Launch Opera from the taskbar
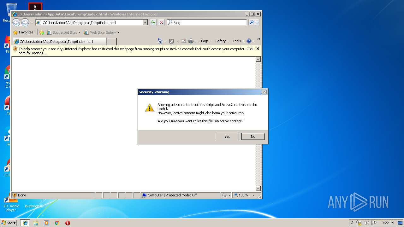 click(x=68, y=223)
